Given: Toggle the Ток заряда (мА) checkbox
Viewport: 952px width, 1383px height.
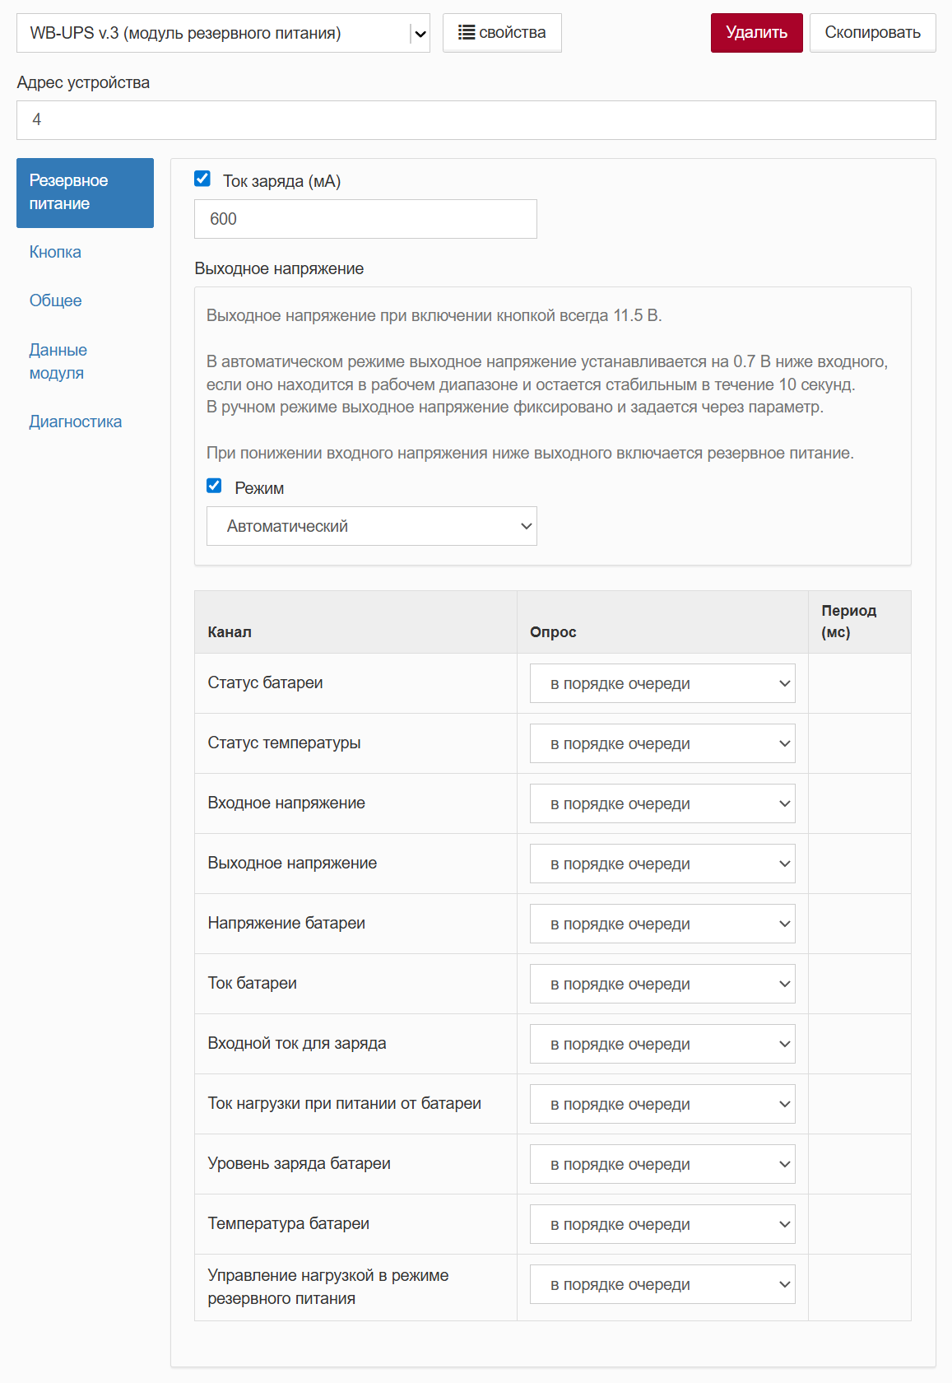Looking at the screenshot, I should click(x=202, y=179).
